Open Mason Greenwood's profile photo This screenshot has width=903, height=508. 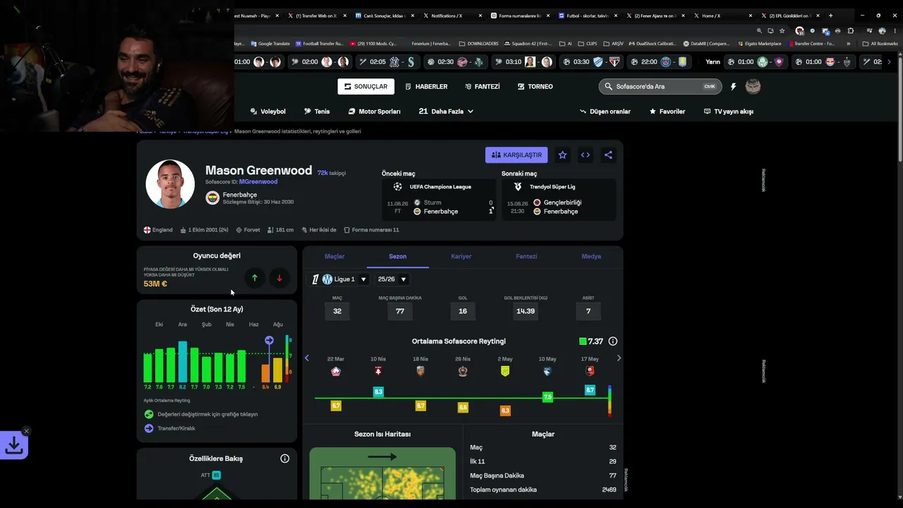click(x=170, y=184)
